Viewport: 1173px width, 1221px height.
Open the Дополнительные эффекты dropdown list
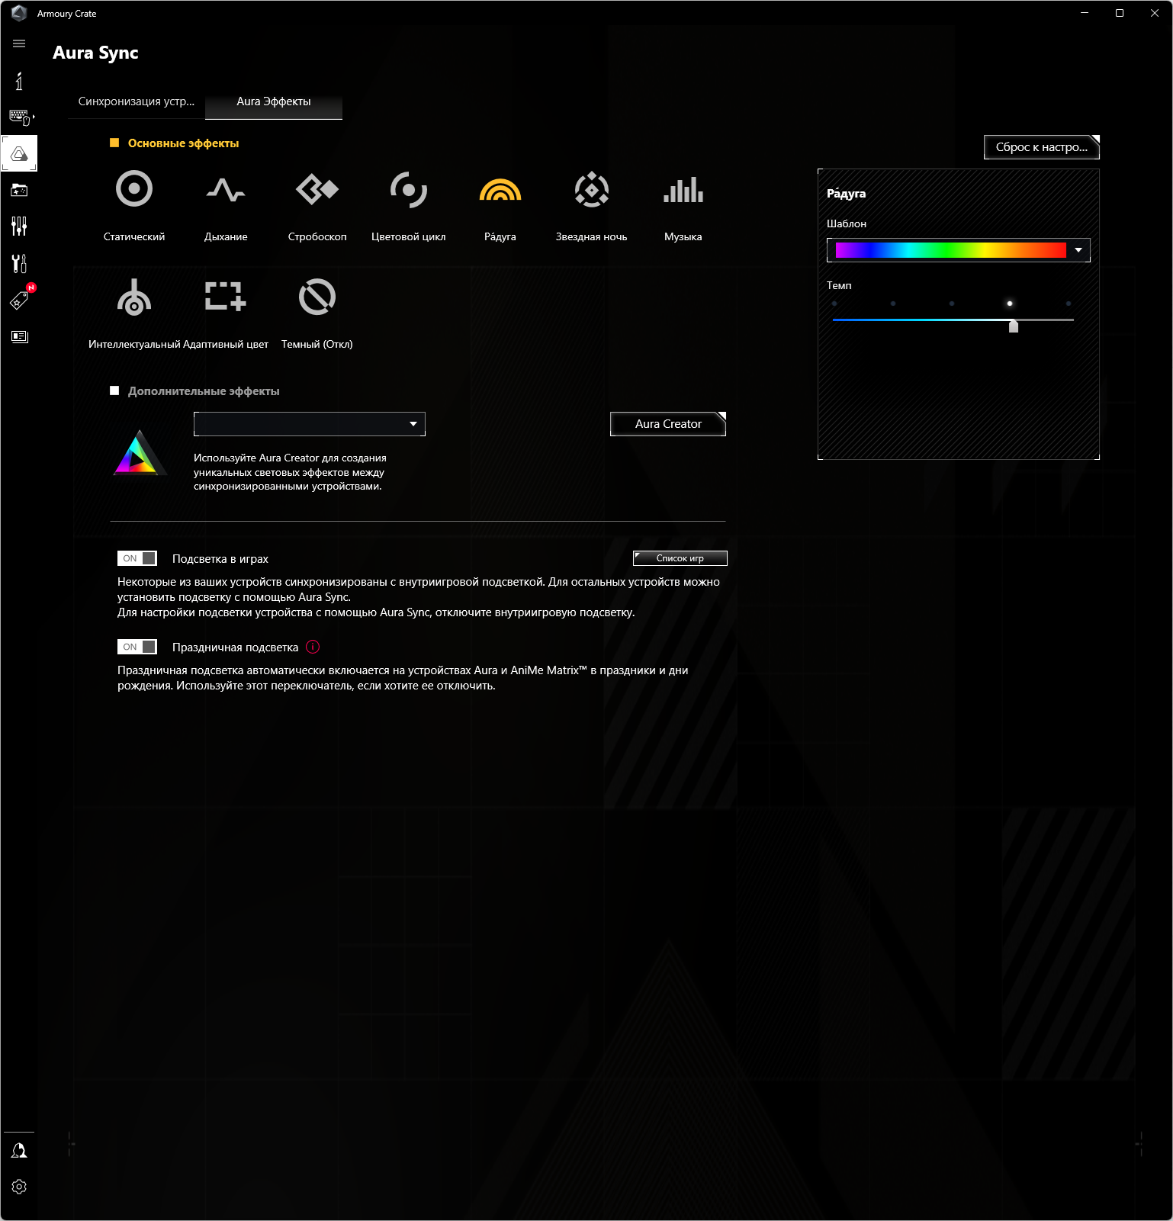[x=310, y=424]
